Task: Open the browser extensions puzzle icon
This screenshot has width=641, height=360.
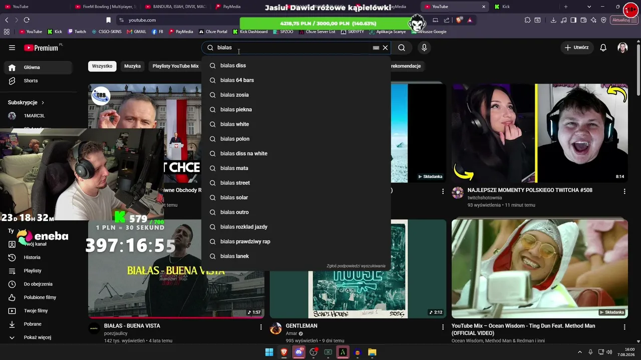Action: point(527,20)
